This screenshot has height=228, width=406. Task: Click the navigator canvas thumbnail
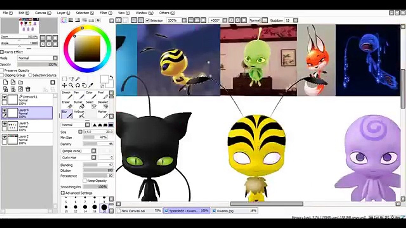point(29,26)
